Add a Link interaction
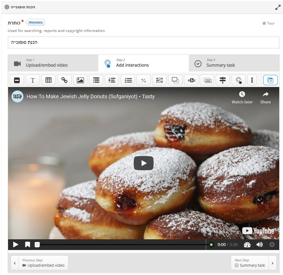Image resolution: width=283 pixels, height=275 pixels. coord(64,80)
